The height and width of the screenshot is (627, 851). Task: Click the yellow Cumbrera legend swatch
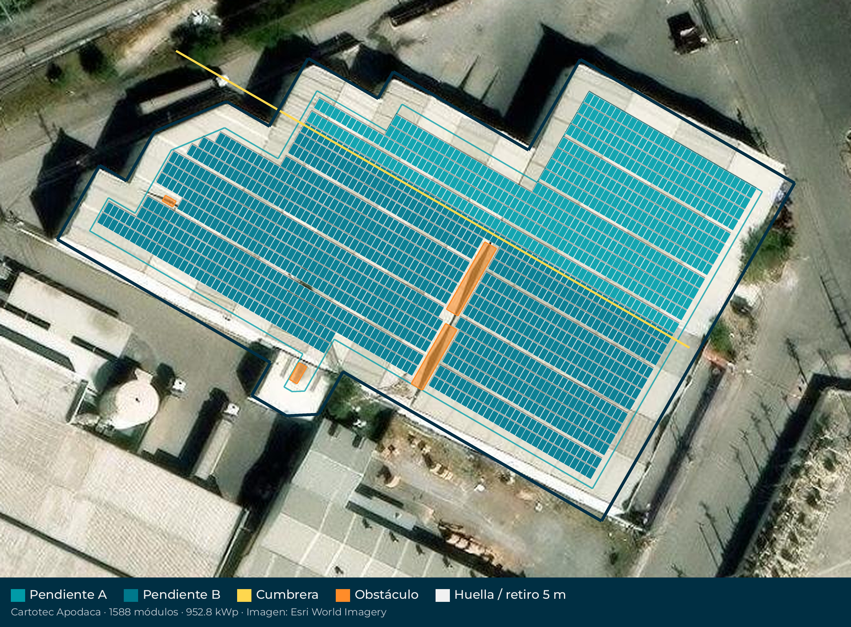point(244,595)
